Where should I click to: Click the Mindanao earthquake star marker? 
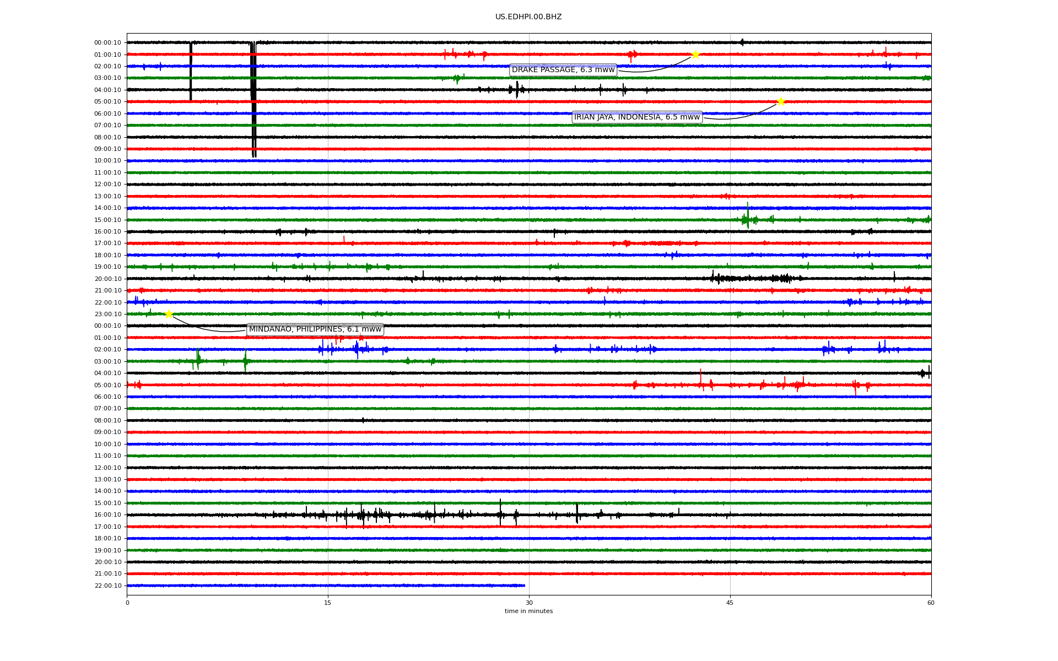pyautogui.click(x=169, y=314)
